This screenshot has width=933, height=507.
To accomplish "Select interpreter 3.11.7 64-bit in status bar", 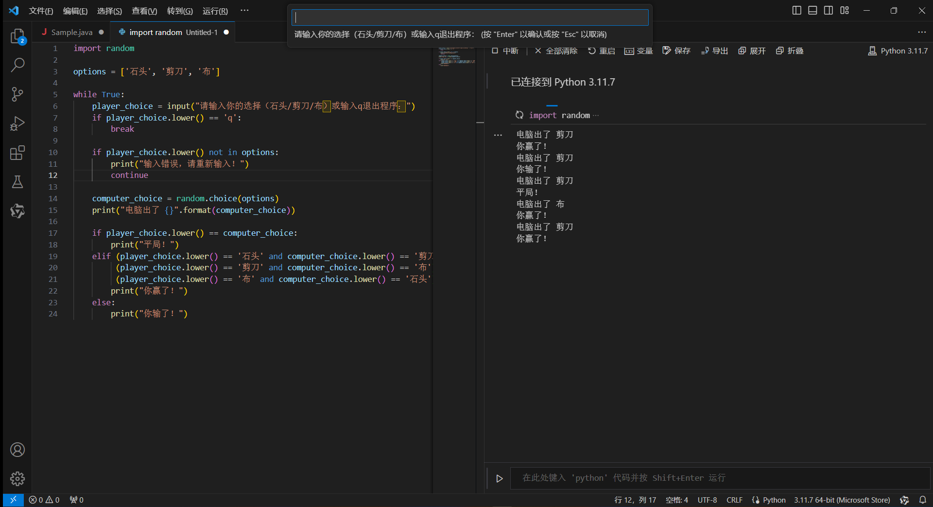I will tap(842, 500).
